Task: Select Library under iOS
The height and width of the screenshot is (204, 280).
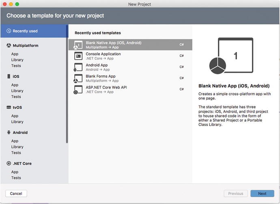Action: [17, 91]
